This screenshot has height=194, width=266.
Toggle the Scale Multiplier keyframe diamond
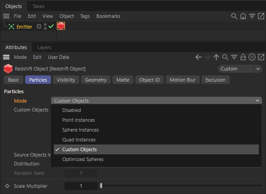7,186
